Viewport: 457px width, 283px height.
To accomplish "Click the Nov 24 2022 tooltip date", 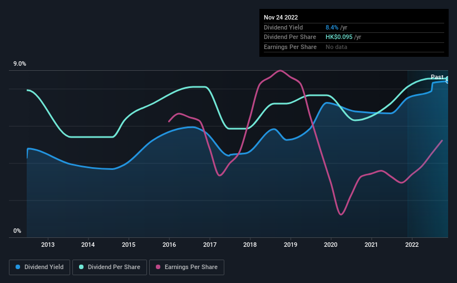I will point(281,17).
